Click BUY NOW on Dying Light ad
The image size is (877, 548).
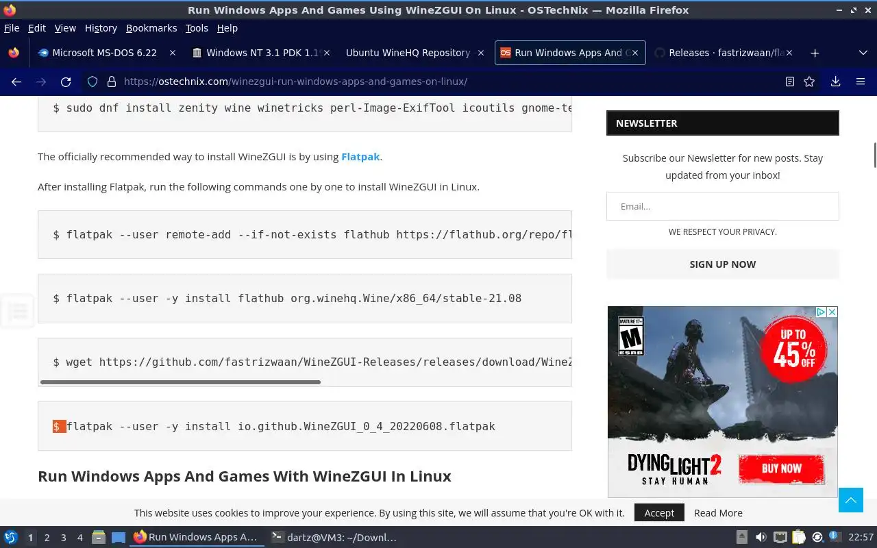tap(781, 469)
